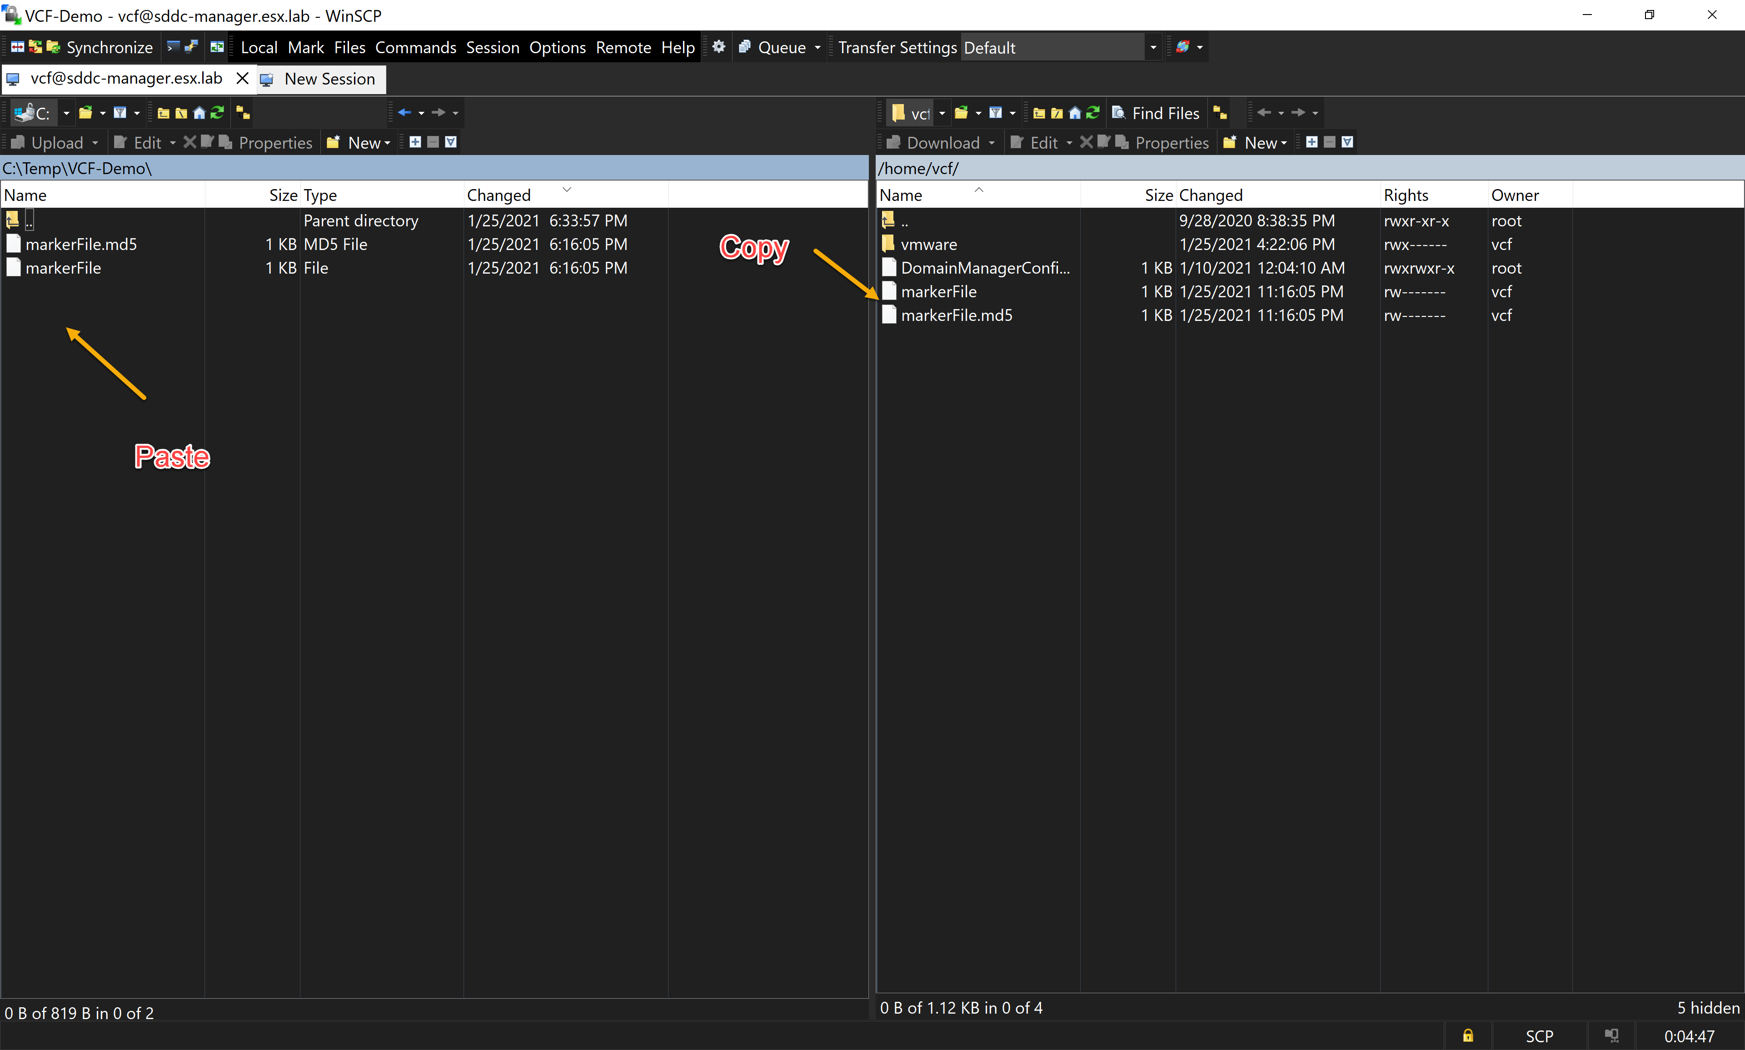This screenshot has height=1050, width=1745.
Task: Click the Synchronize button
Action: pos(100,47)
